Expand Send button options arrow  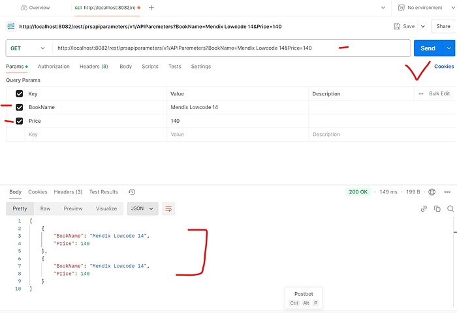point(449,48)
